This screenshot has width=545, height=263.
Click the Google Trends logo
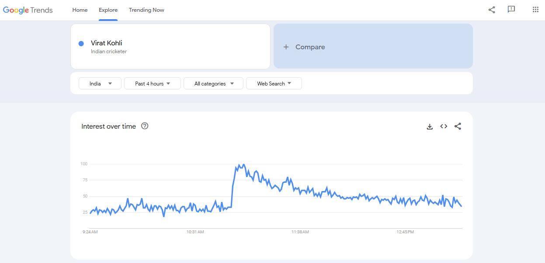[x=28, y=10]
